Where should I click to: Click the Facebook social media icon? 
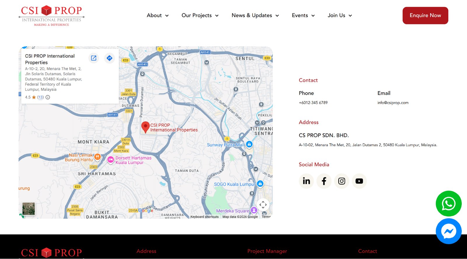click(x=324, y=181)
